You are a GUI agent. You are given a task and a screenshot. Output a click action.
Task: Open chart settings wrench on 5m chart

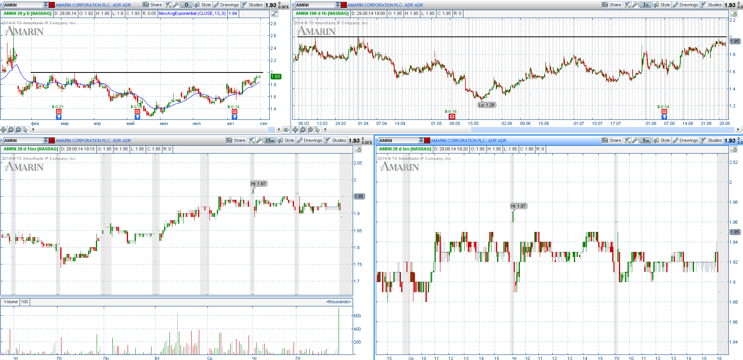click(x=635, y=140)
